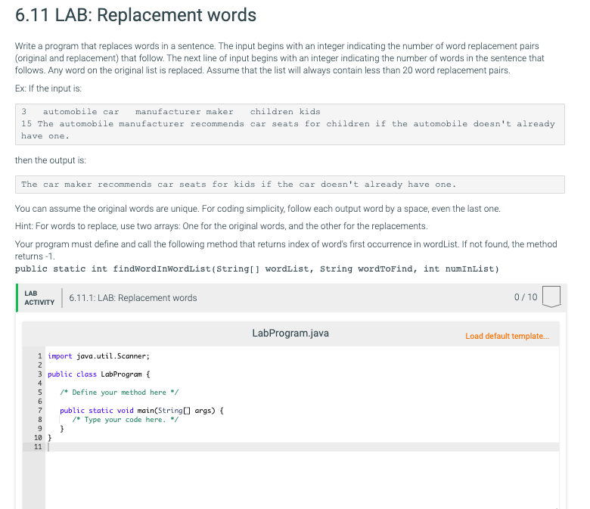Place cursor on the empty editor line 11
The height and width of the screenshot is (509, 590).
click(x=302, y=447)
